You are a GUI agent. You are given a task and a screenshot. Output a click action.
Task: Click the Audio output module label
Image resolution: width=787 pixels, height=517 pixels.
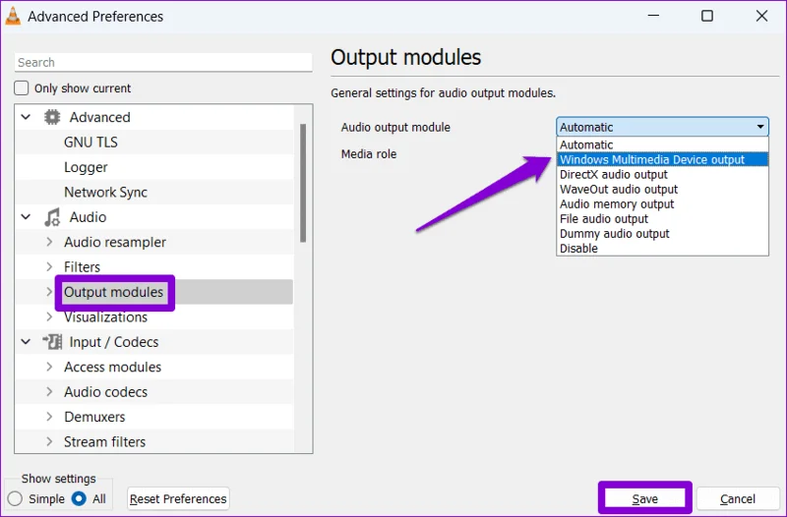[395, 128]
